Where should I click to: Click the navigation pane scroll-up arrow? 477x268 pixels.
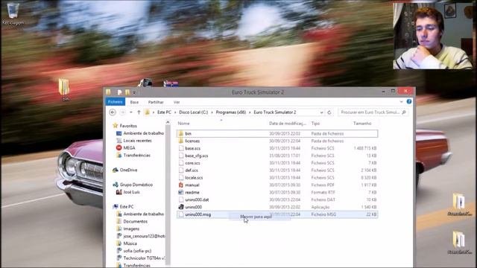168,122
